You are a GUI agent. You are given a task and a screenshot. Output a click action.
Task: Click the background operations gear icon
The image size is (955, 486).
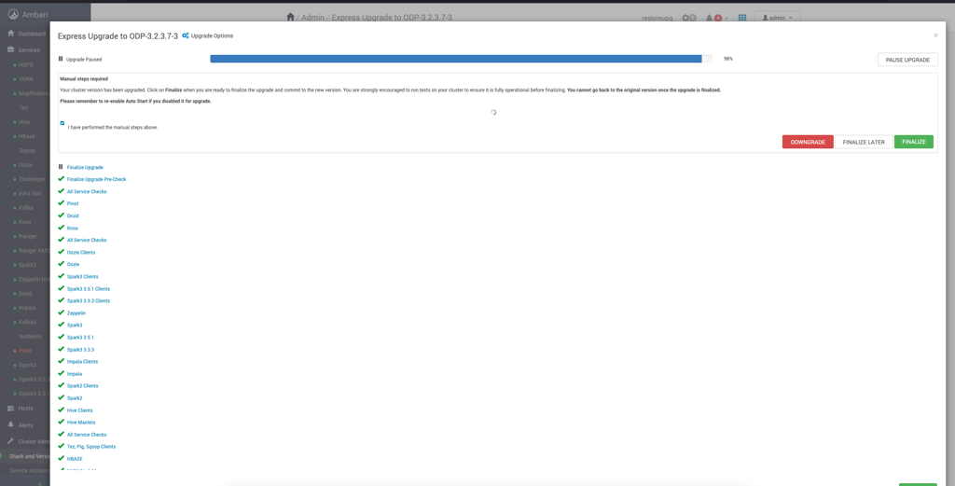(685, 18)
